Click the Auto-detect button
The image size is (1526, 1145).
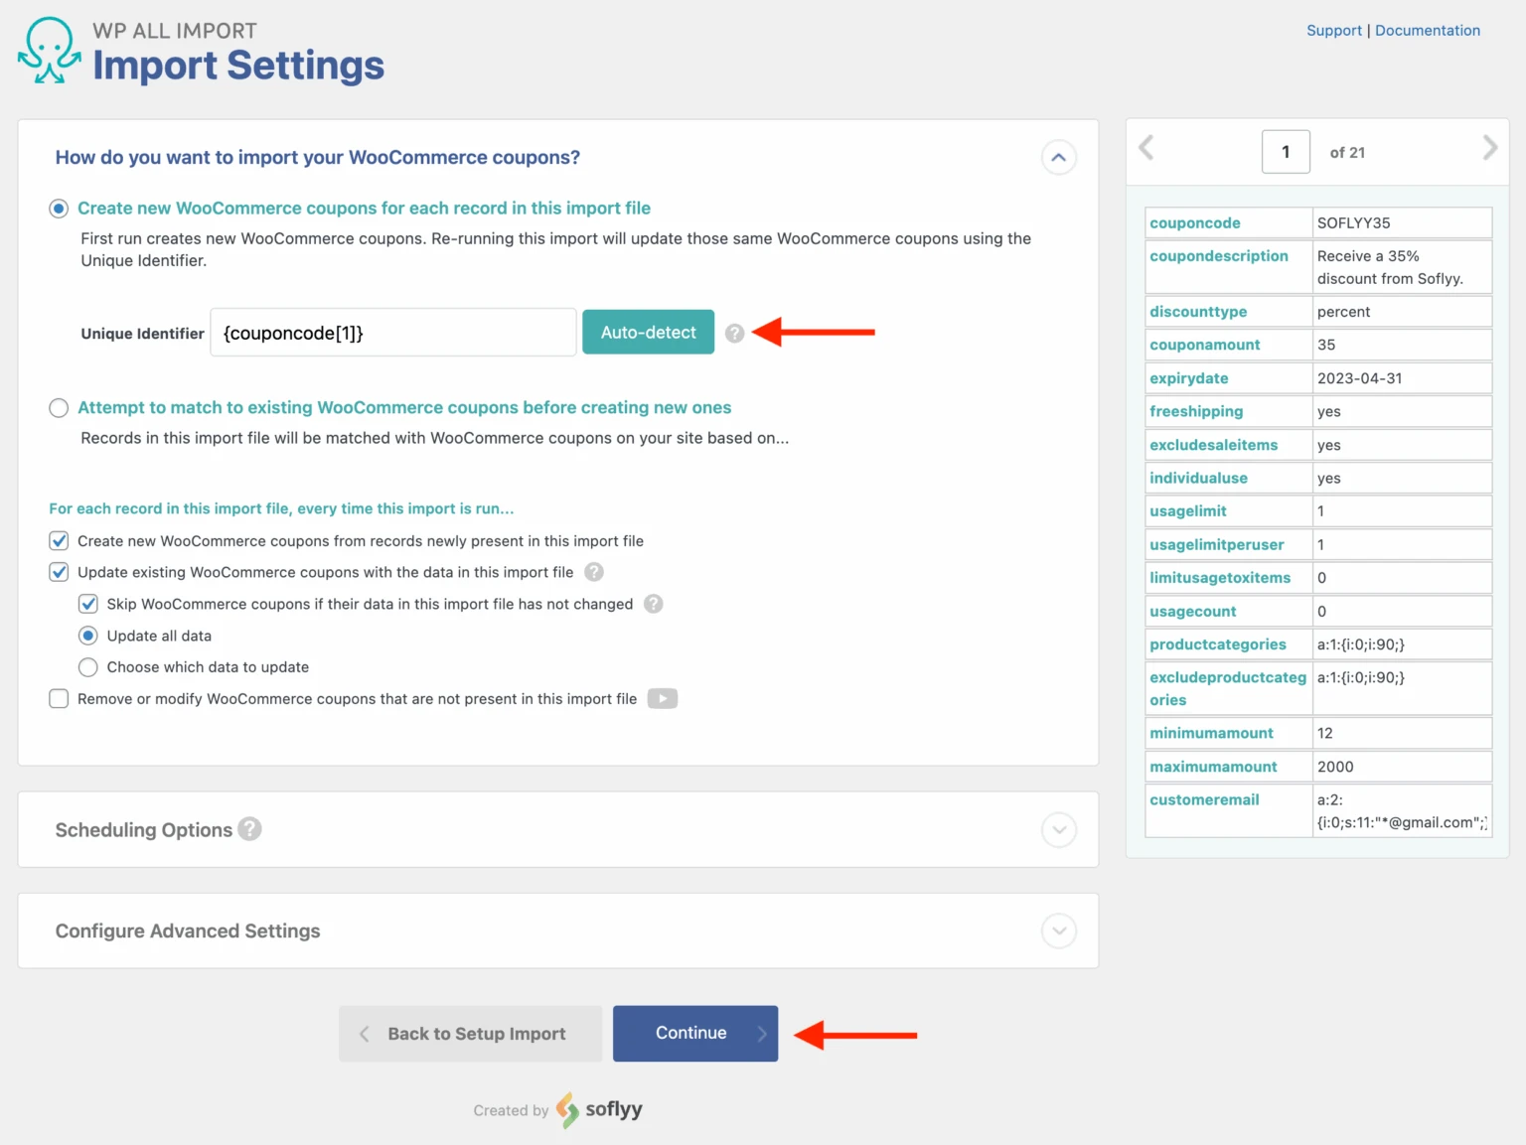[x=648, y=333]
